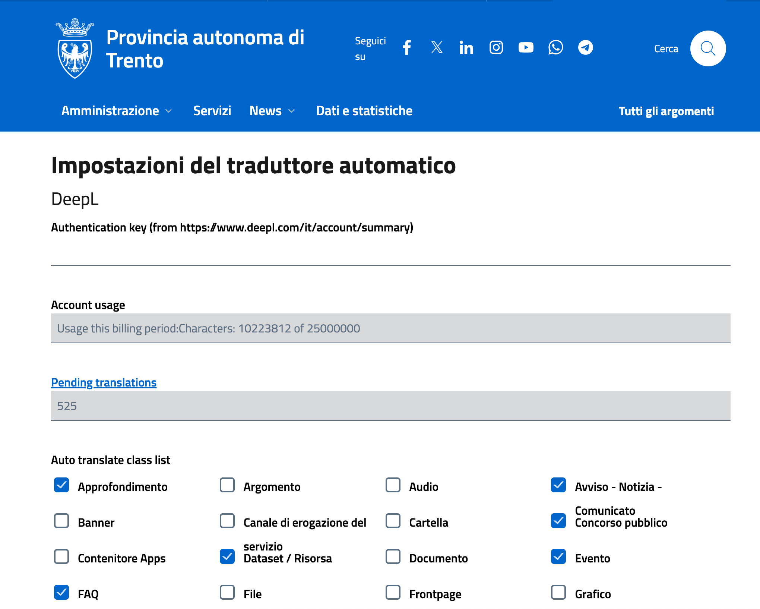This screenshot has width=760, height=609.
Task: Click the search magnifier button
Action: click(x=707, y=48)
